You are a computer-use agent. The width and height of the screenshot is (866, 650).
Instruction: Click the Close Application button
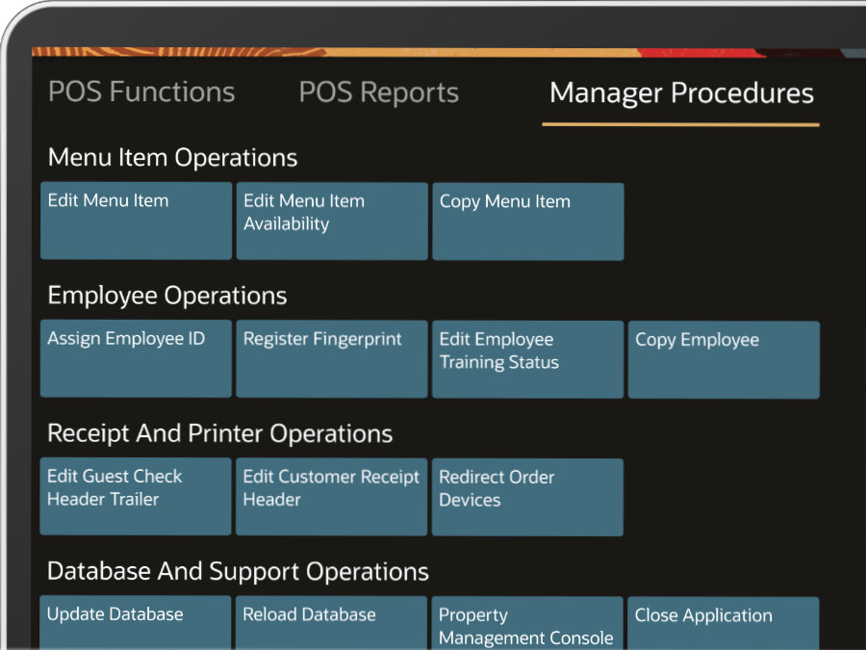(x=724, y=623)
